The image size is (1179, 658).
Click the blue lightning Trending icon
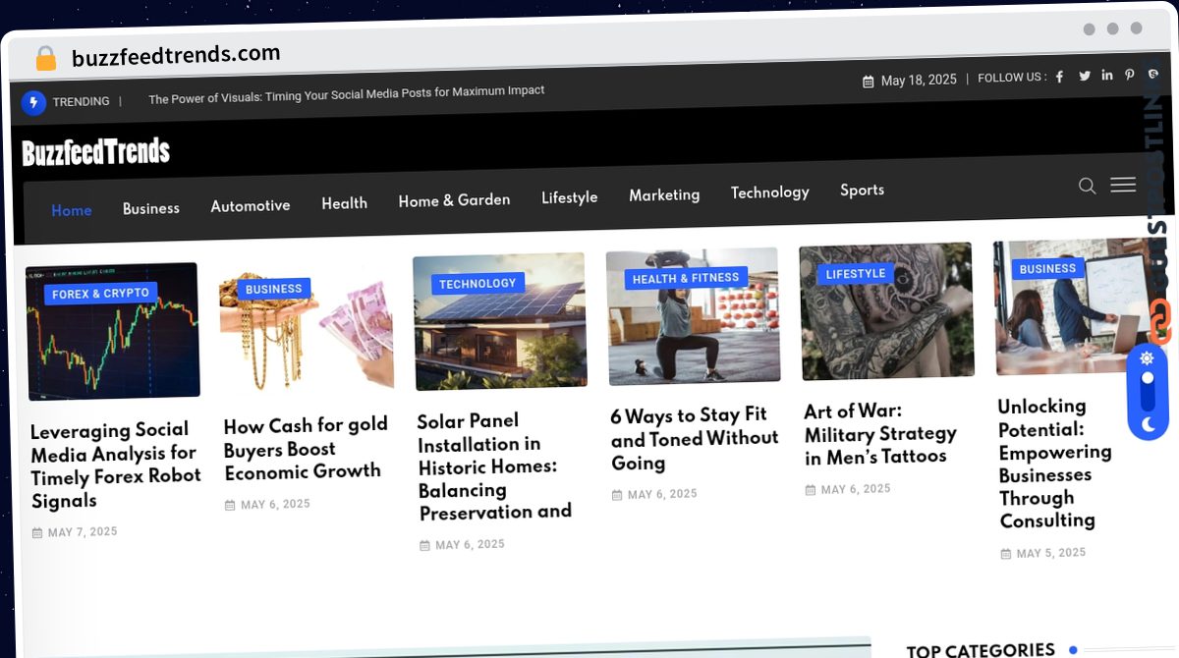(x=33, y=102)
